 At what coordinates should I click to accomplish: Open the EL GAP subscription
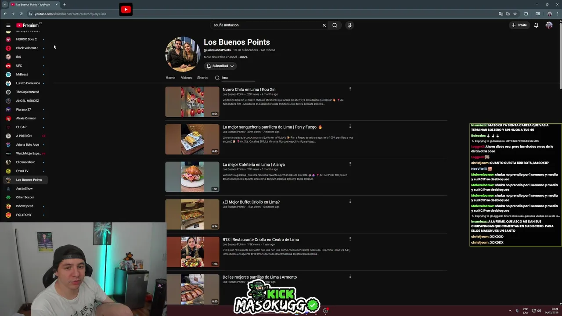click(25, 127)
